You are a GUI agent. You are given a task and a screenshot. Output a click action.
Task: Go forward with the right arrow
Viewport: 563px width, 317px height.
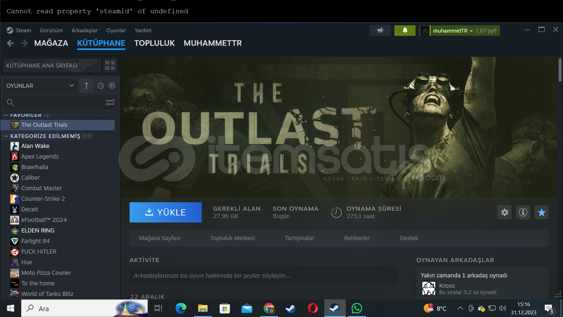(24, 43)
